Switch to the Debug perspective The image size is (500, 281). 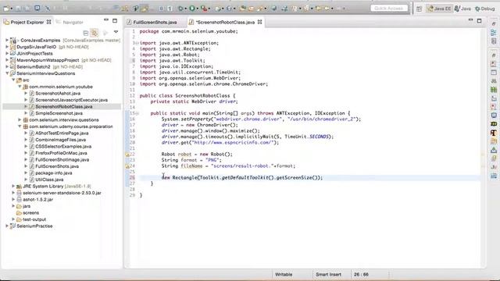click(x=484, y=9)
